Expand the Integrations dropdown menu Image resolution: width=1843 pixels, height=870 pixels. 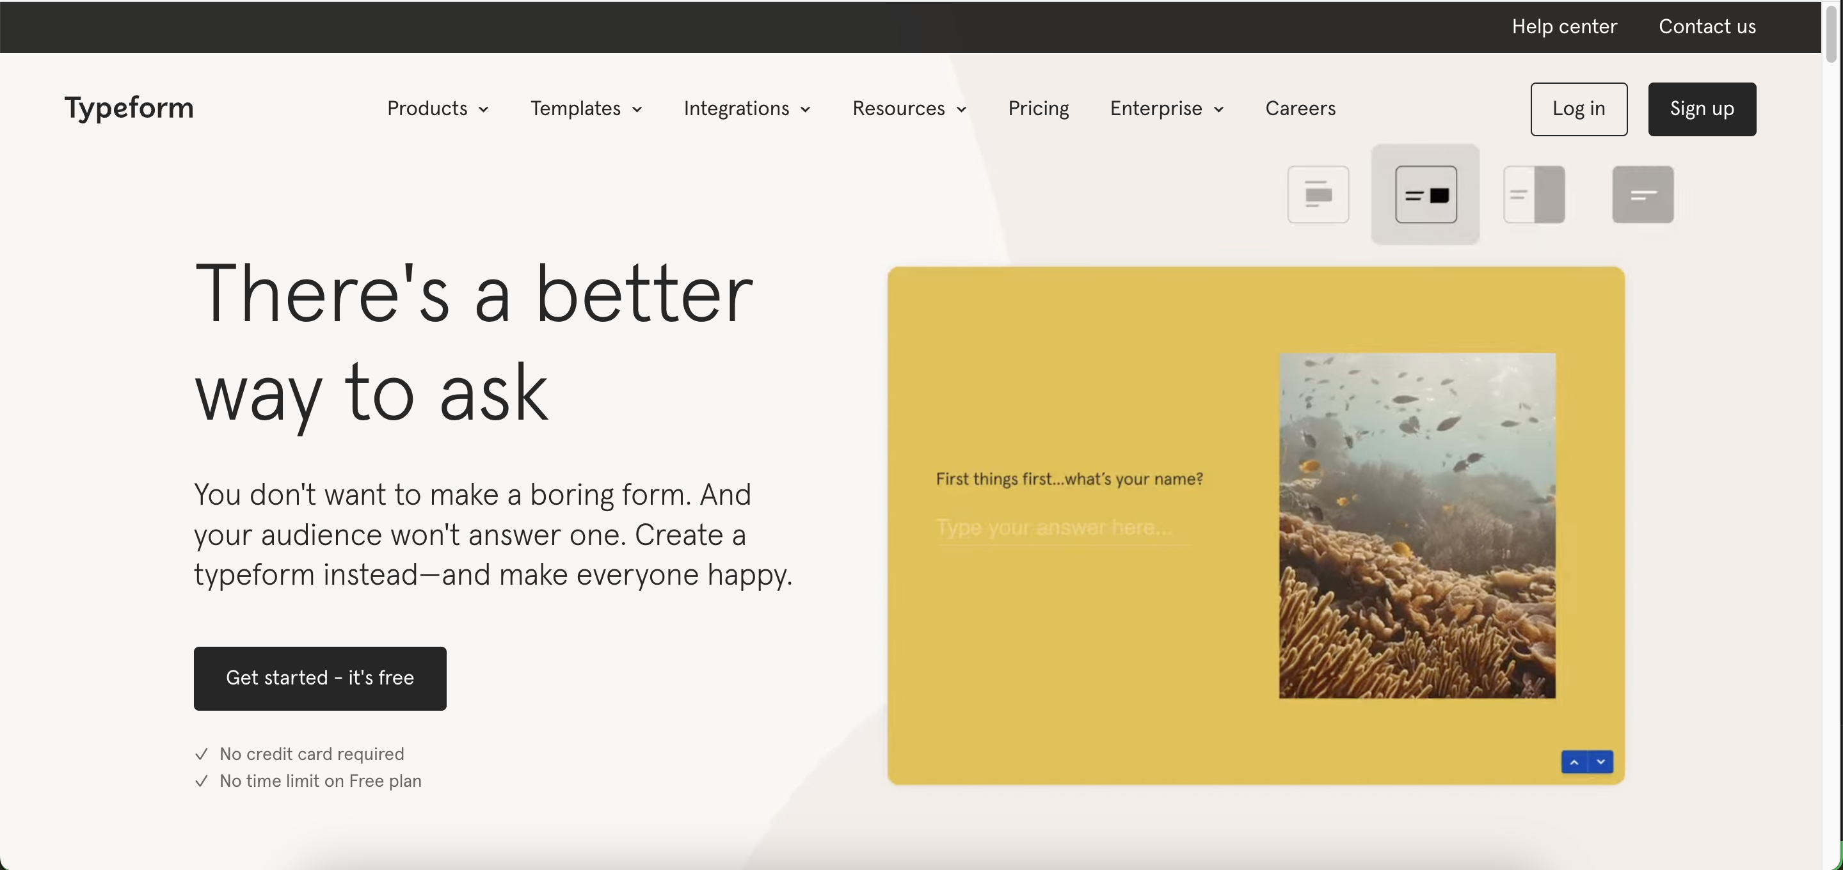[x=747, y=109]
